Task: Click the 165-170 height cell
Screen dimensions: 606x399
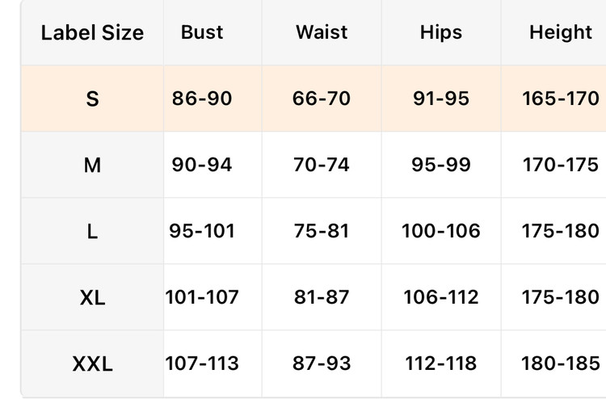Action: 561,99
